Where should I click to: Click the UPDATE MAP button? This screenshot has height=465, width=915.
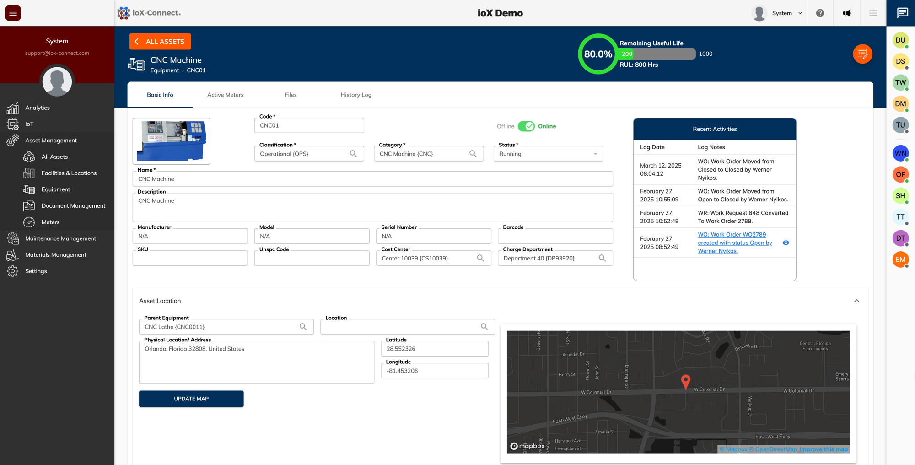tap(191, 399)
